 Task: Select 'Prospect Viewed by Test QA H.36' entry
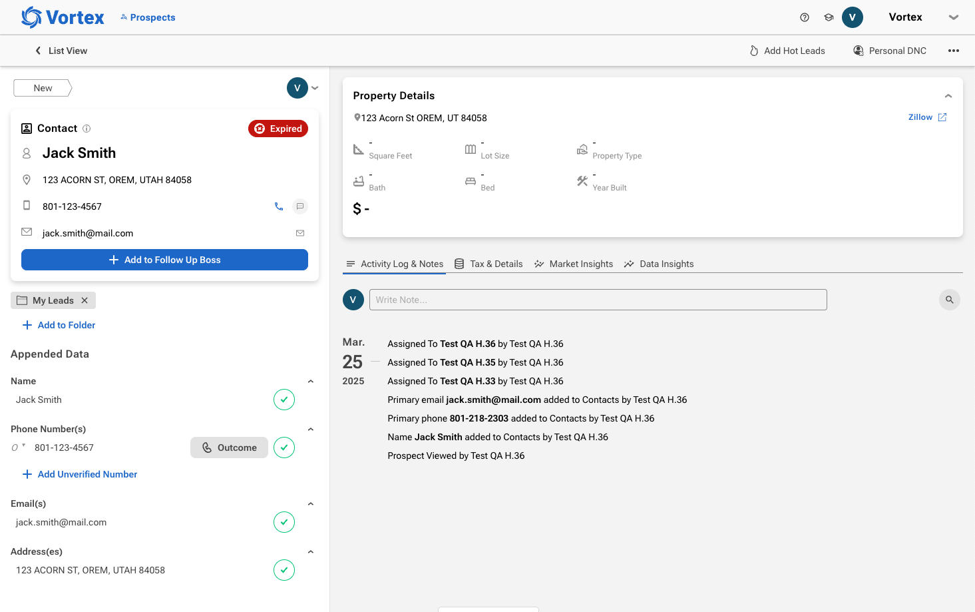pos(456,456)
